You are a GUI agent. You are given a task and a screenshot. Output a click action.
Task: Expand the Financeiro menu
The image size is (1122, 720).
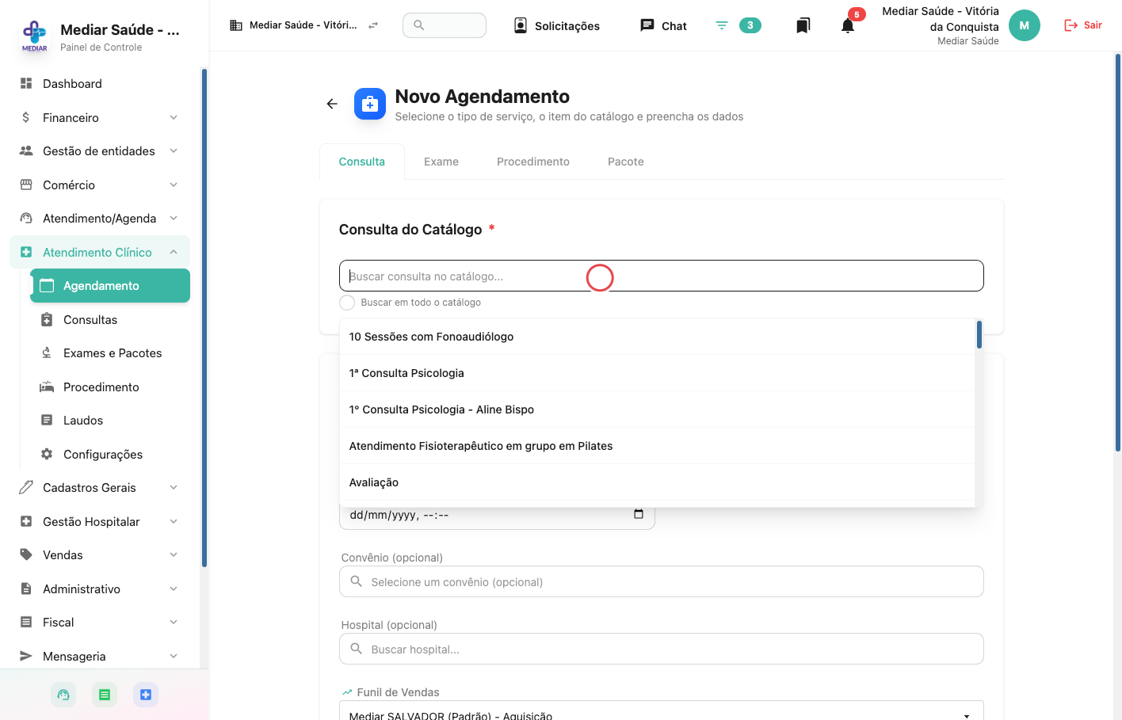pos(99,117)
